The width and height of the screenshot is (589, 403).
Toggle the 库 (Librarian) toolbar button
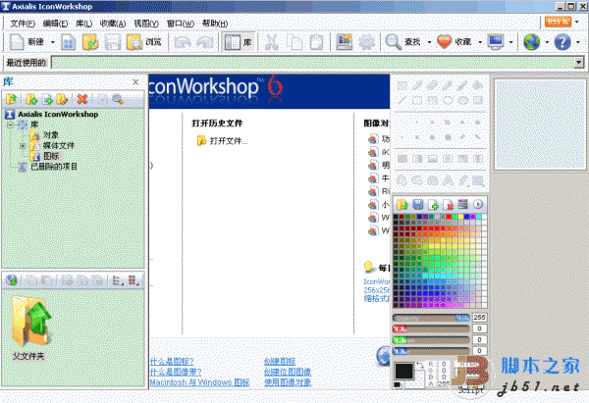[x=239, y=42]
